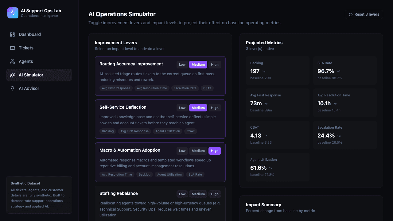The height and width of the screenshot is (221, 393).
Task: Set Self-Service Deflection to Low
Action: pyautogui.click(x=182, y=108)
